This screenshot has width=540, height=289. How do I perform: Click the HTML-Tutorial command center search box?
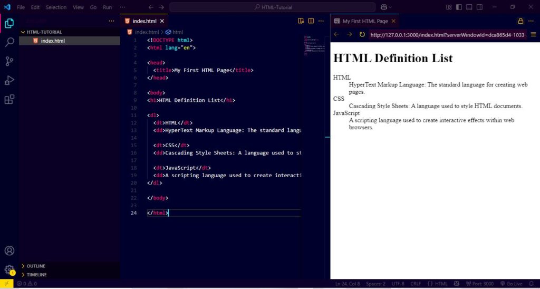tap(273, 7)
